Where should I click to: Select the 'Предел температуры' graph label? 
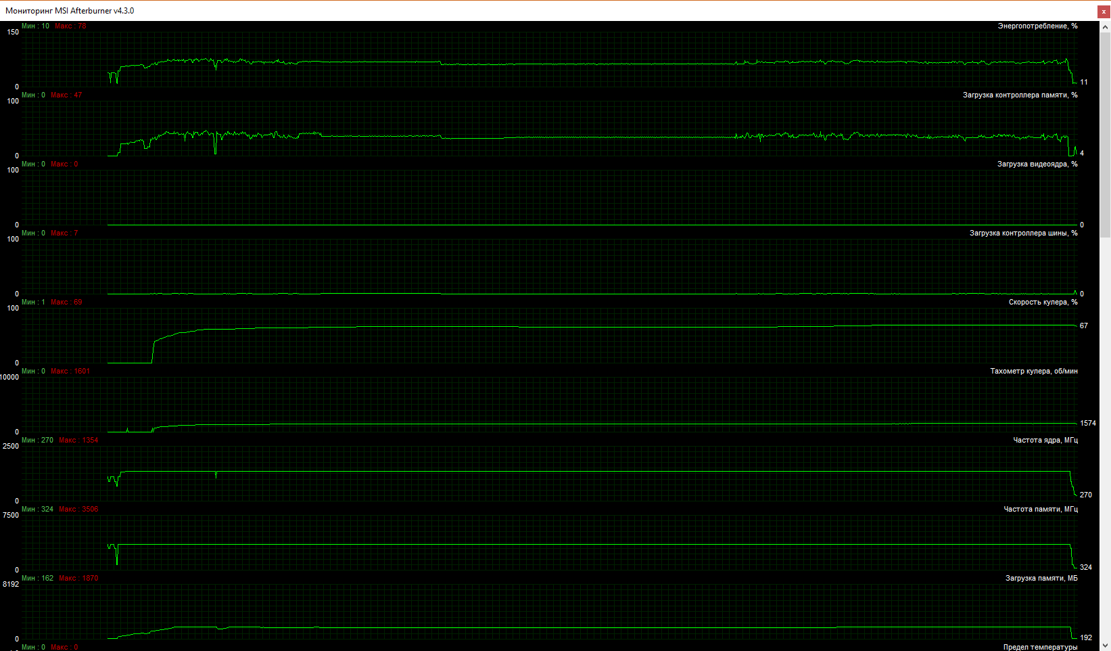[1040, 647]
